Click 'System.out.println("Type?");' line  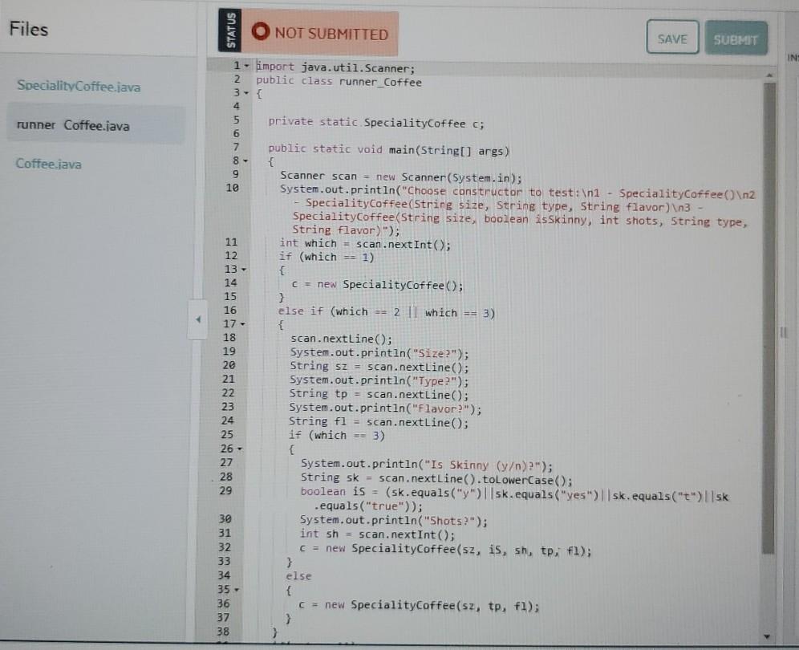(x=379, y=380)
